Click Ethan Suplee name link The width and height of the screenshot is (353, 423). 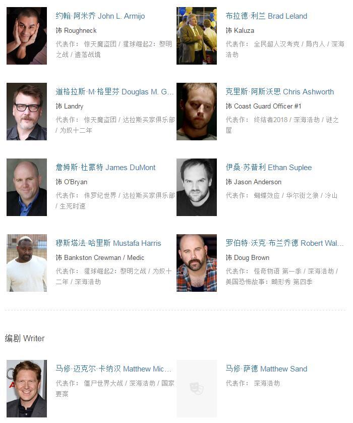tap(269, 168)
